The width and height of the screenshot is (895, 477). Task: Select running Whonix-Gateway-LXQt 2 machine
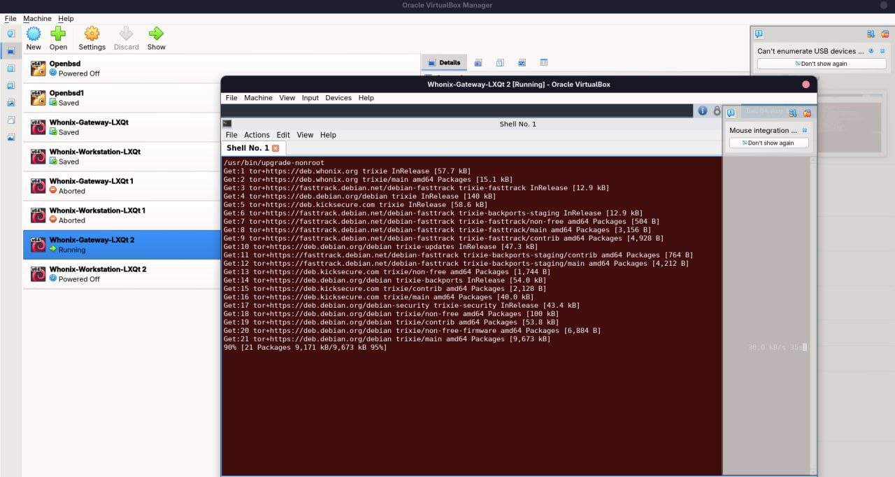(x=122, y=245)
